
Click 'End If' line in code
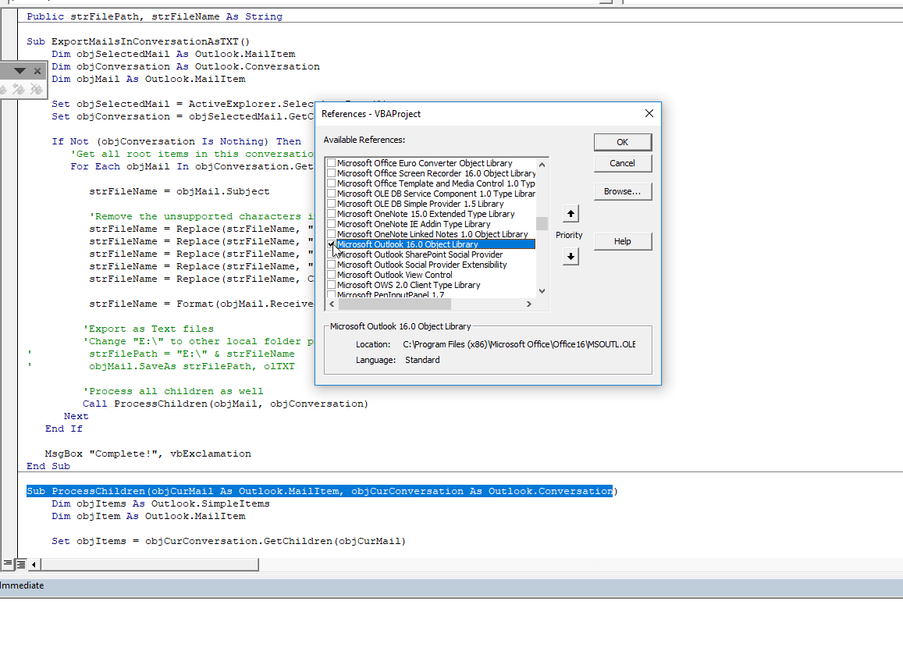point(64,429)
